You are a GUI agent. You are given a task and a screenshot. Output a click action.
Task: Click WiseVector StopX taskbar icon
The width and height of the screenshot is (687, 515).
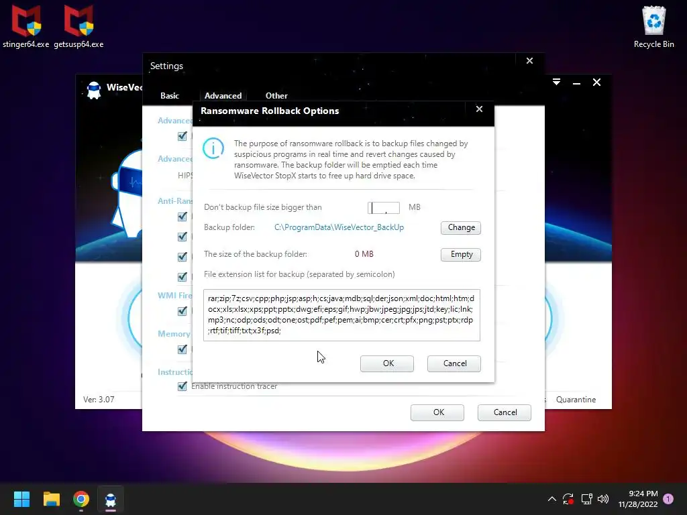[x=111, y=499]
